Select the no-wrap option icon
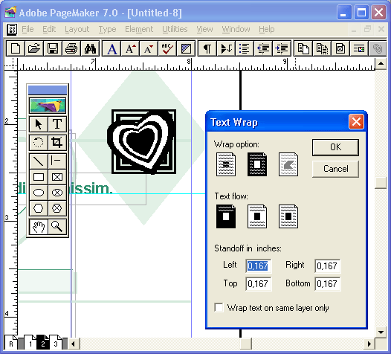Screen dimensions: 391x354 pyautogui.click(x=226, y=164)
